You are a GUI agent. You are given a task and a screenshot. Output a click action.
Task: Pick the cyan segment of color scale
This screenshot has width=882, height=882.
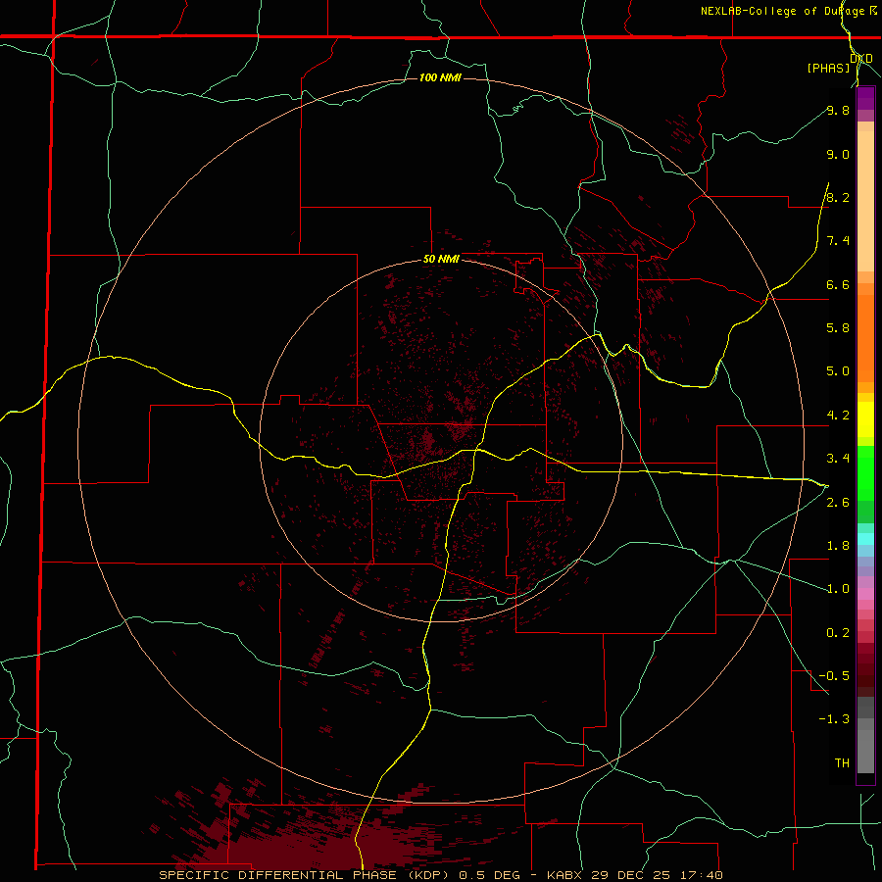point(865,539)
